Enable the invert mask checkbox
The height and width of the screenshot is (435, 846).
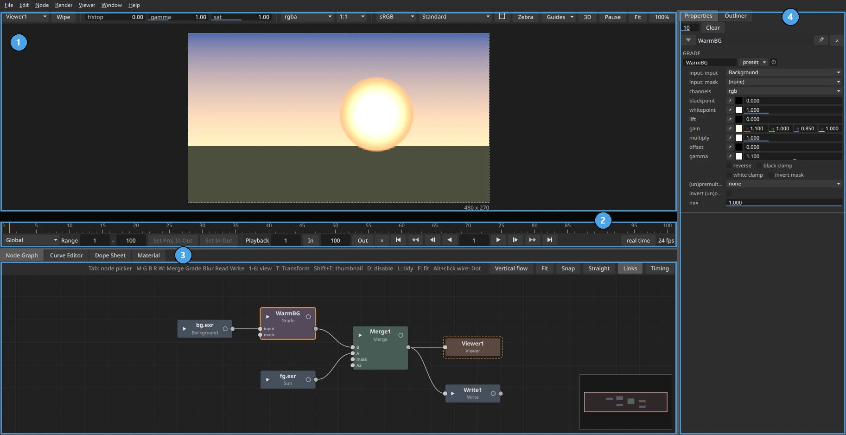point(771,175)
